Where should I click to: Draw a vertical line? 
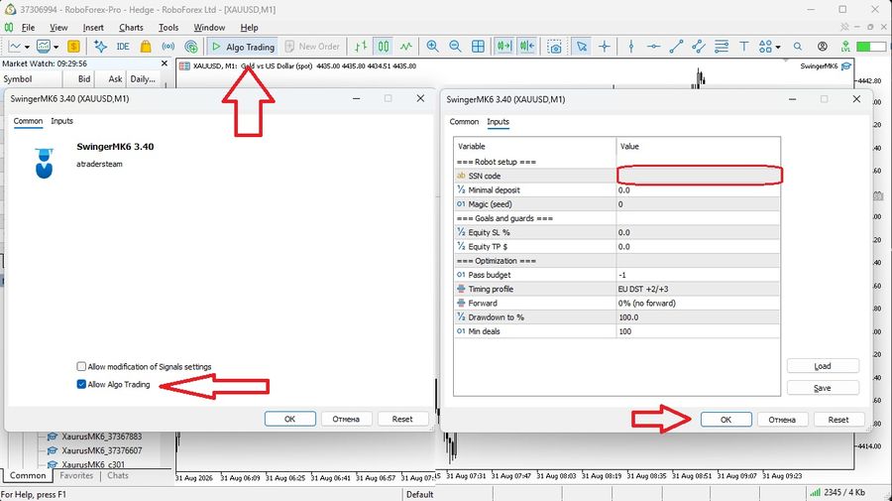631,47
